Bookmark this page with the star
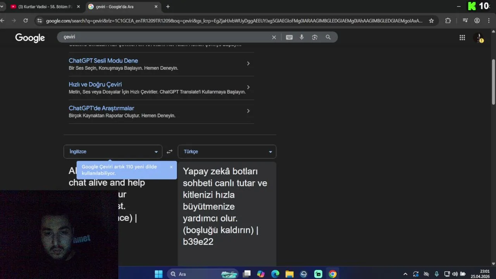 click(431, 21)
